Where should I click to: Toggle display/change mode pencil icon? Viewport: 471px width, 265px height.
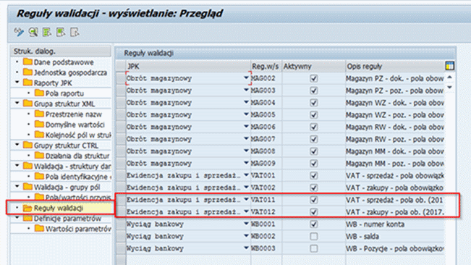tap(19, 32)
